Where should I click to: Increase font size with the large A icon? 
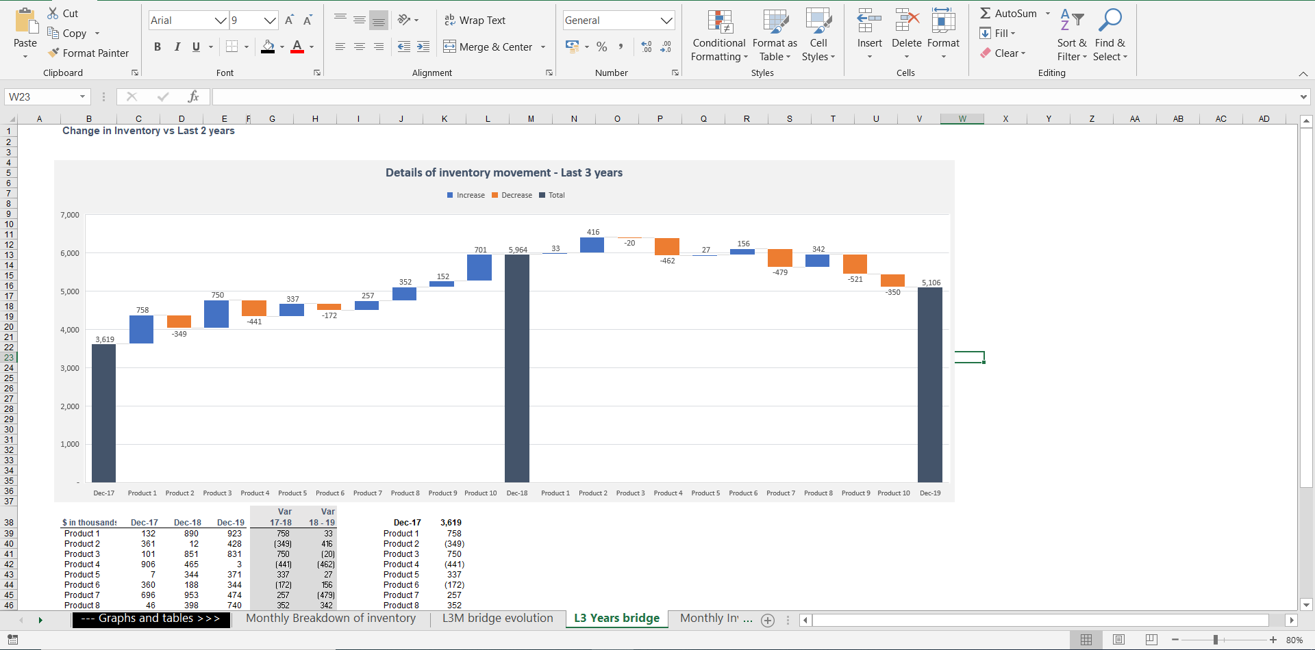(x=289, y=20)
